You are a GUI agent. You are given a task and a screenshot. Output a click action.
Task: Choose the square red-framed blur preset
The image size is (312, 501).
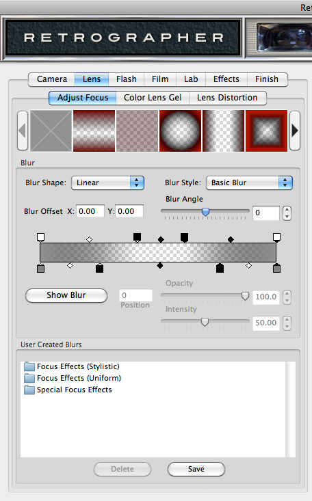pos(266,131)
